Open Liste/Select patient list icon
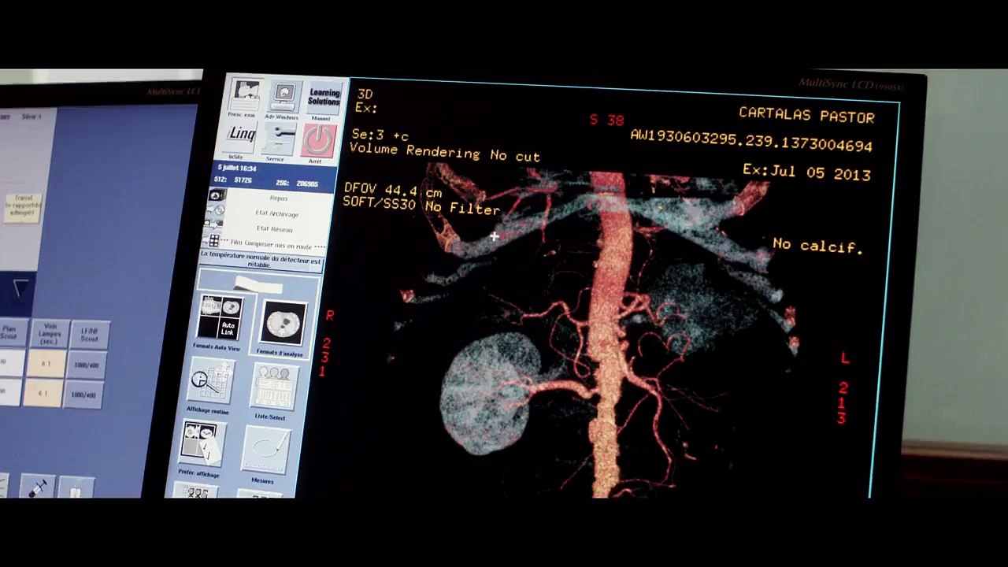The height and width of the screenshot is (567, 1008). 273,386
